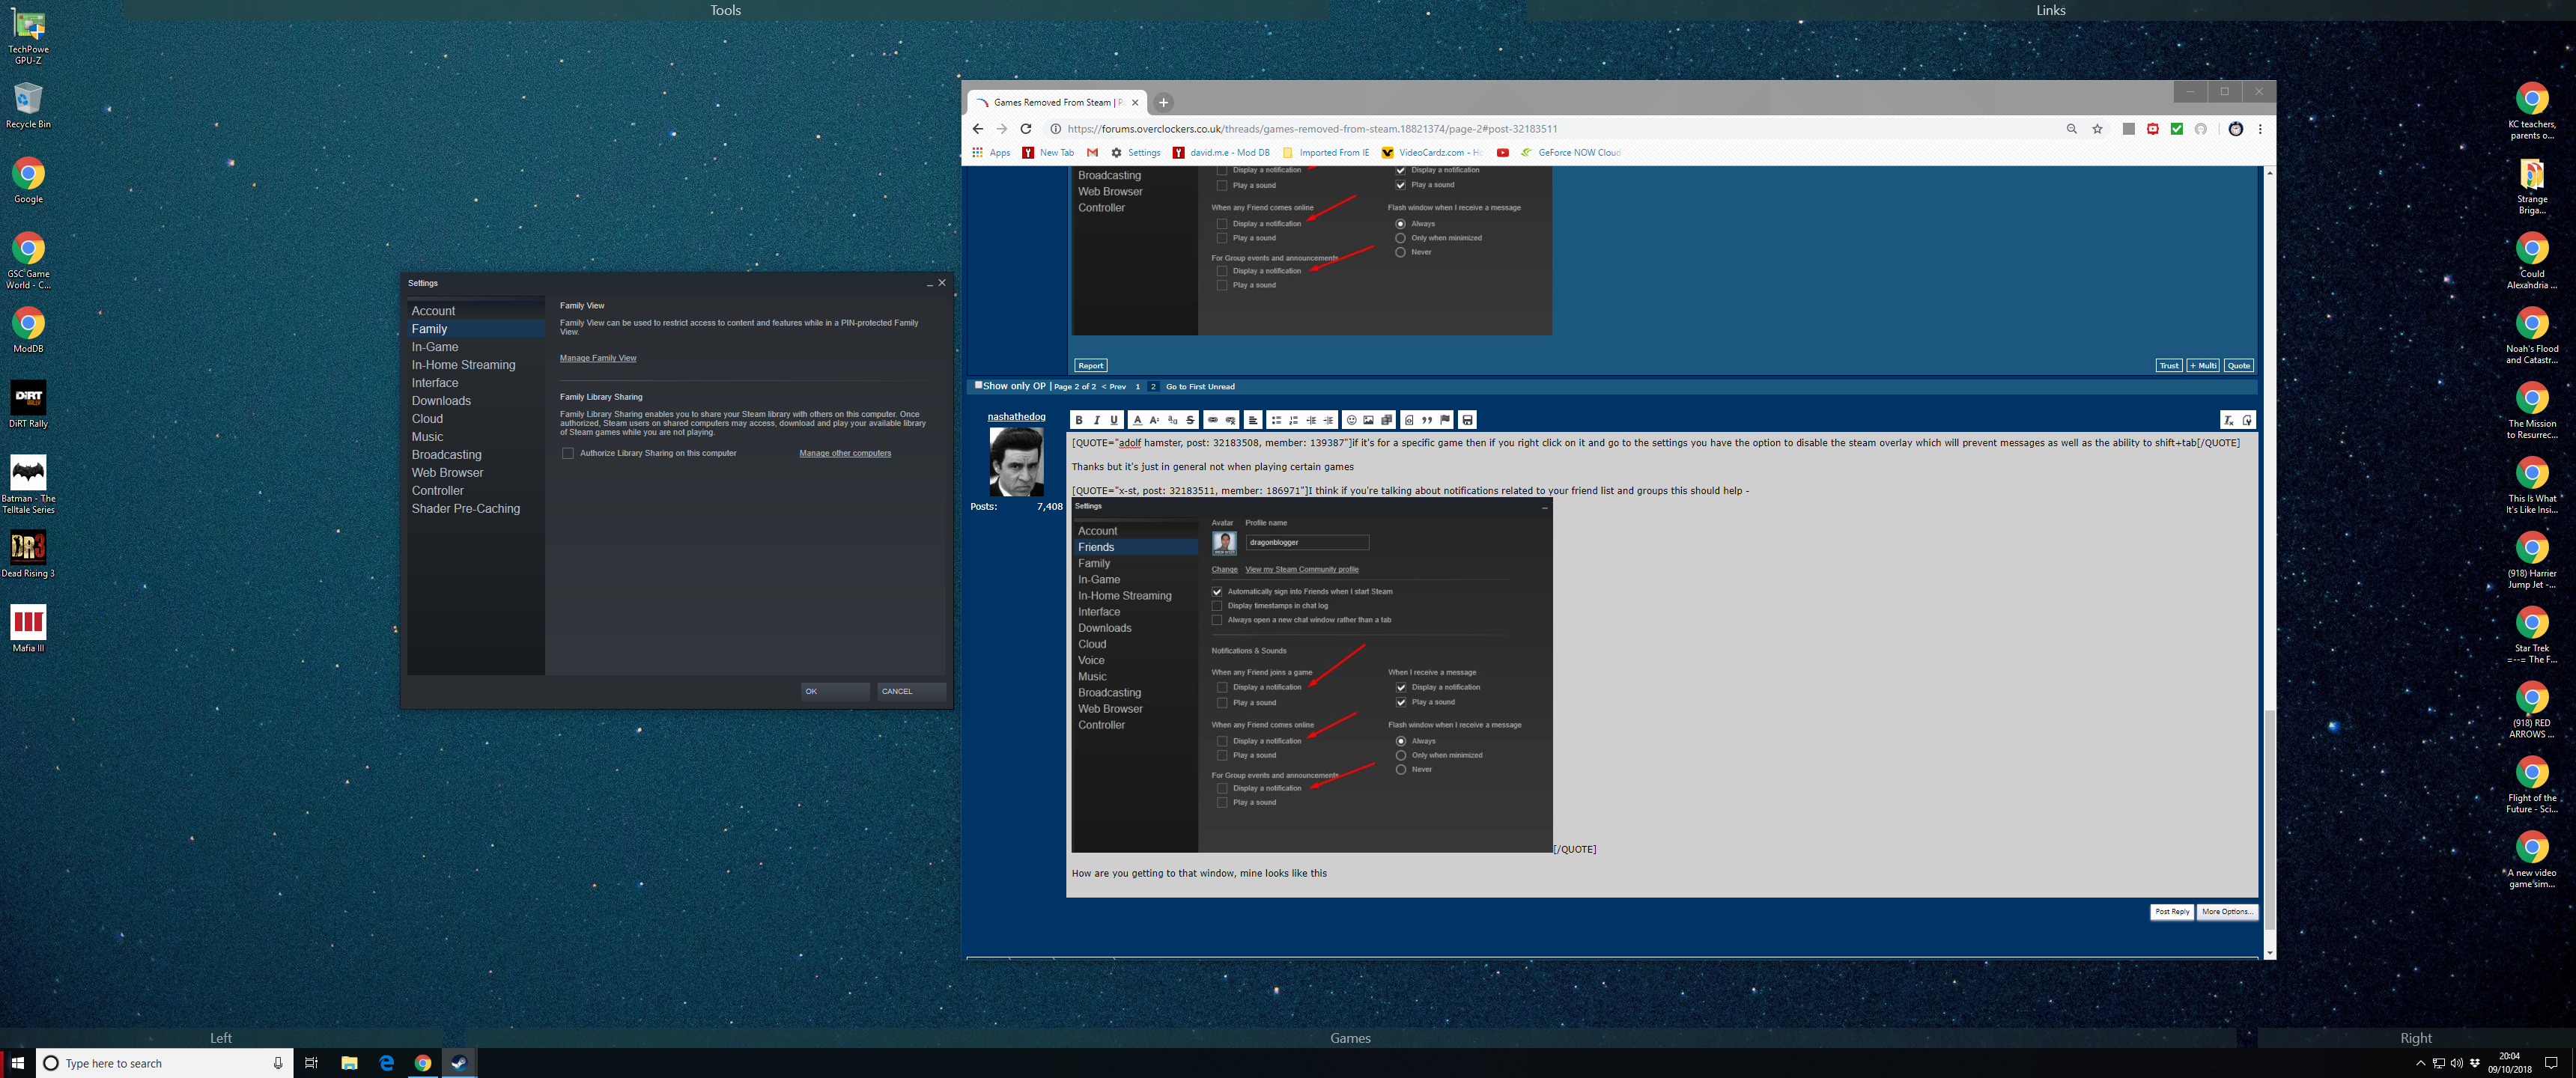Viewport: 2576px width, 1078px height.
Task: Click the Chrome page vertical scrollbar
Action: 2269,820
